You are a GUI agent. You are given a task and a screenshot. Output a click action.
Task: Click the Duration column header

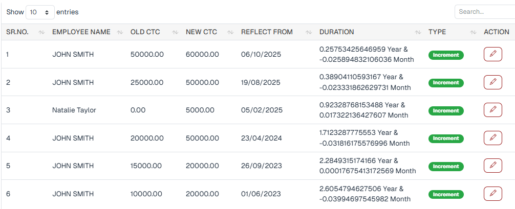point(336,32)
